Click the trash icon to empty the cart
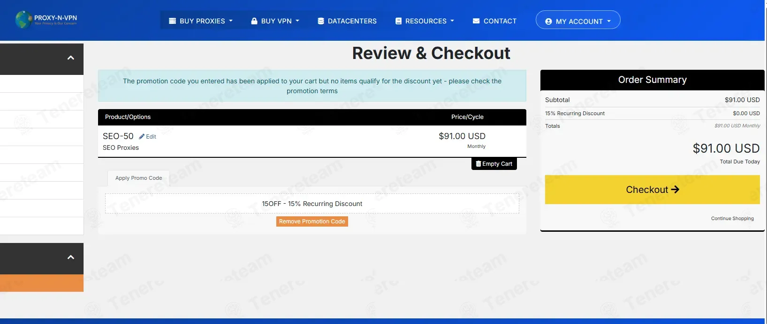This screenshot has height=324, width=767. click(x=478, y=164)
